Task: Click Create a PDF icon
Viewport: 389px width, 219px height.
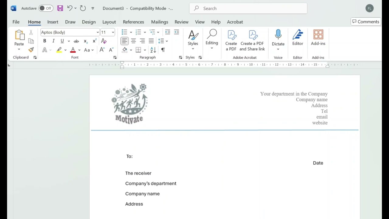Action: pos(231,41)
